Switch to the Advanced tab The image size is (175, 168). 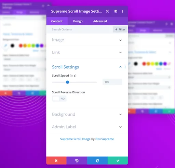pyautogui.click(x=100, y=21)
